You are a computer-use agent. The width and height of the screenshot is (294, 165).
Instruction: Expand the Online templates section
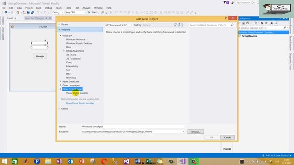(x=59, y=109)
